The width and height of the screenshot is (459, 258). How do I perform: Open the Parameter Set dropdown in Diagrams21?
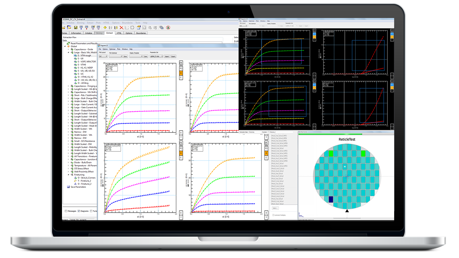(156, 56)
